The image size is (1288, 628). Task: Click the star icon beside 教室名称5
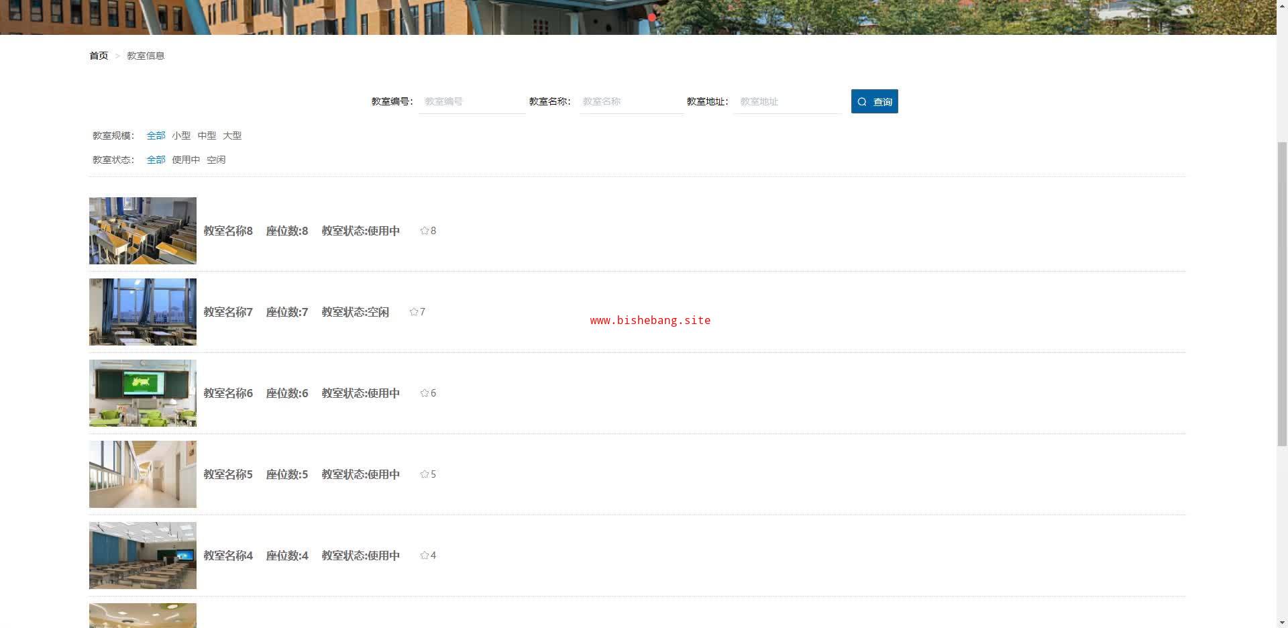point(424,474)
